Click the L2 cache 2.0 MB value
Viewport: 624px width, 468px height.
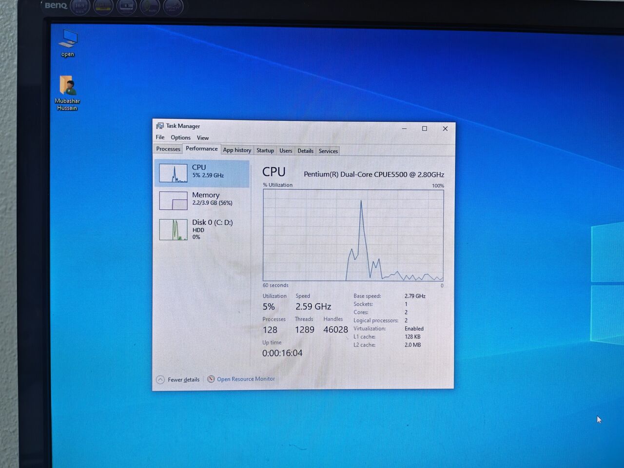[412, 345]
